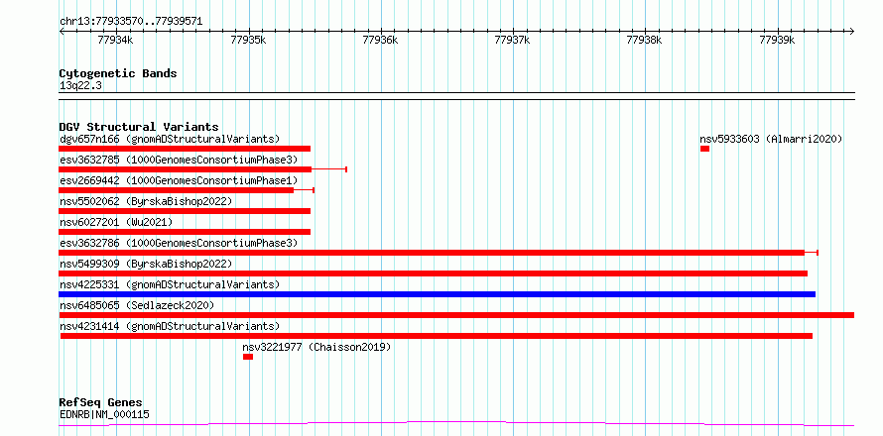Click the 13q22.3 cytogenetic band label

click(x=80, y=85)
